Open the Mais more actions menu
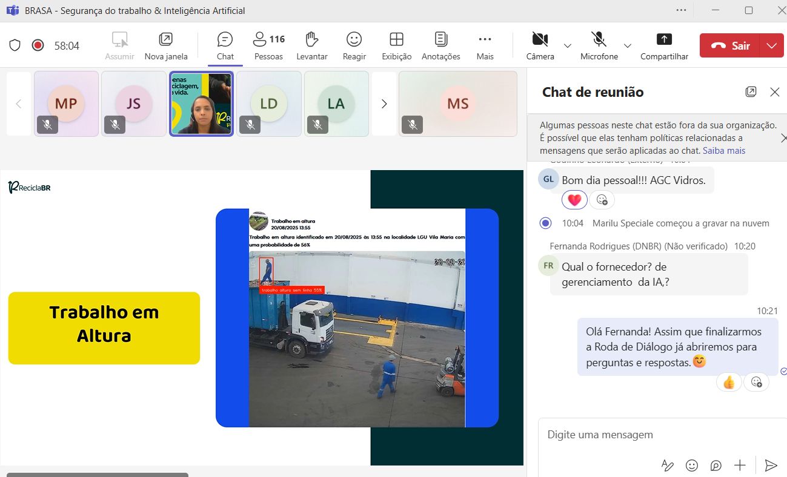787x477 pixels. (485, 46)
